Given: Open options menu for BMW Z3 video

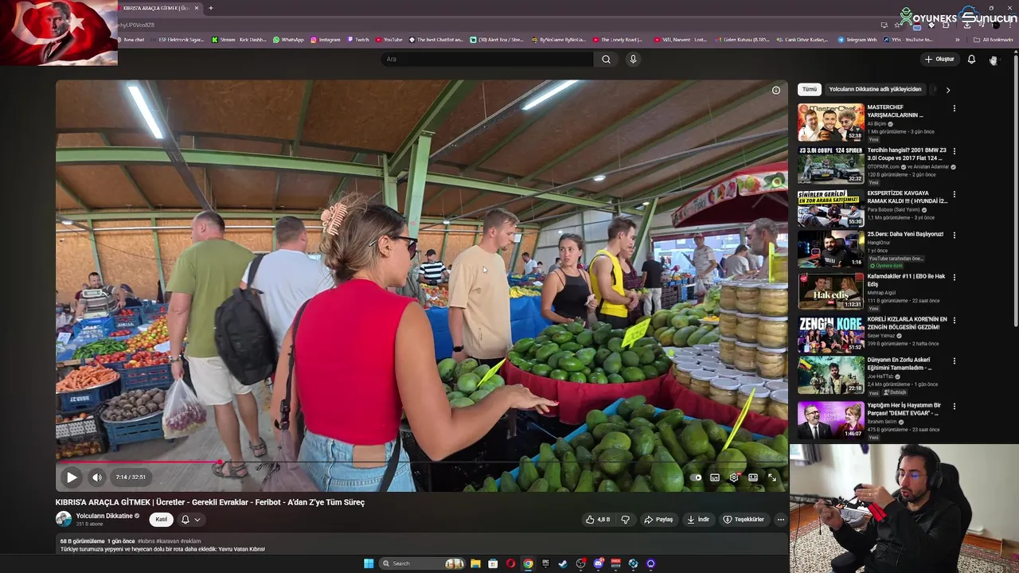Looking at the screenshot, I should (x=955, y=151).
